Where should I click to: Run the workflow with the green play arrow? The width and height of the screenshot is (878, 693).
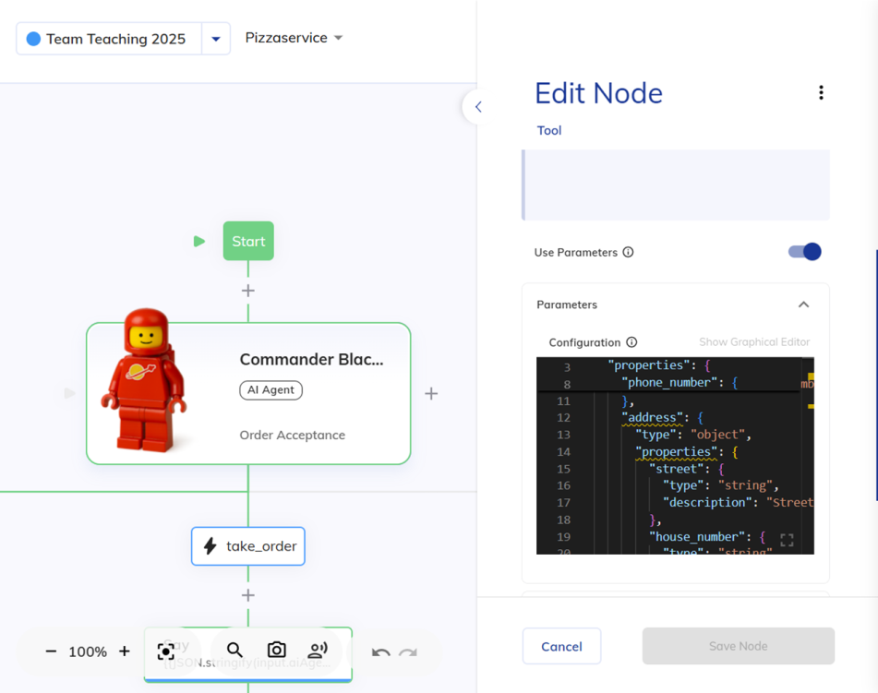click(199, 240)
